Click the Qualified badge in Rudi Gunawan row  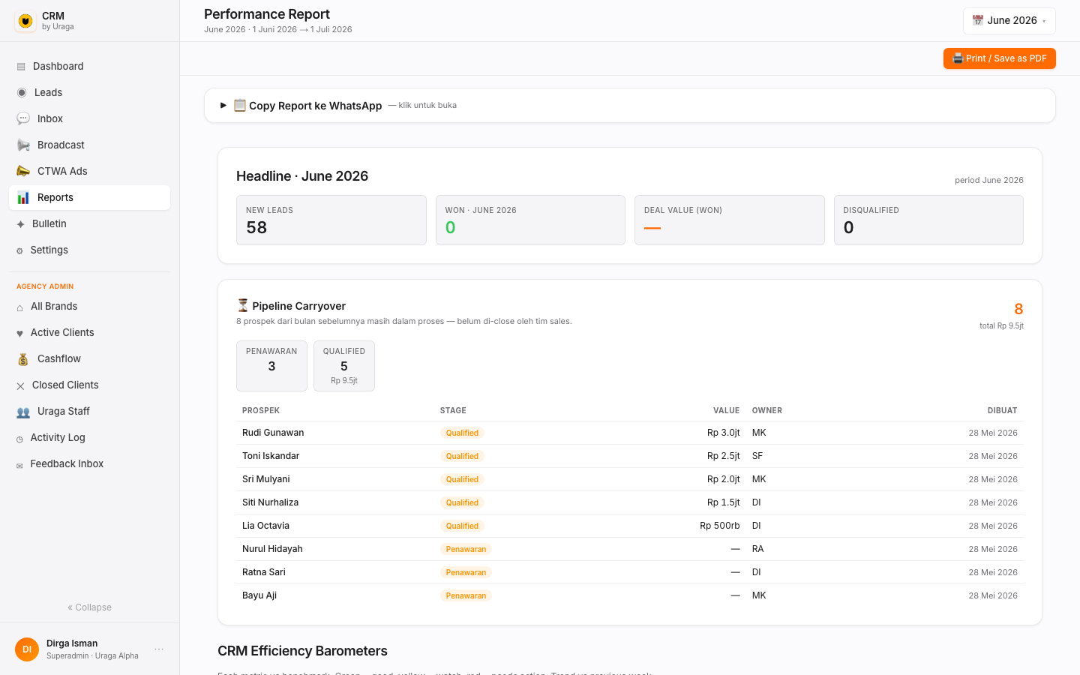click(462, 433)
